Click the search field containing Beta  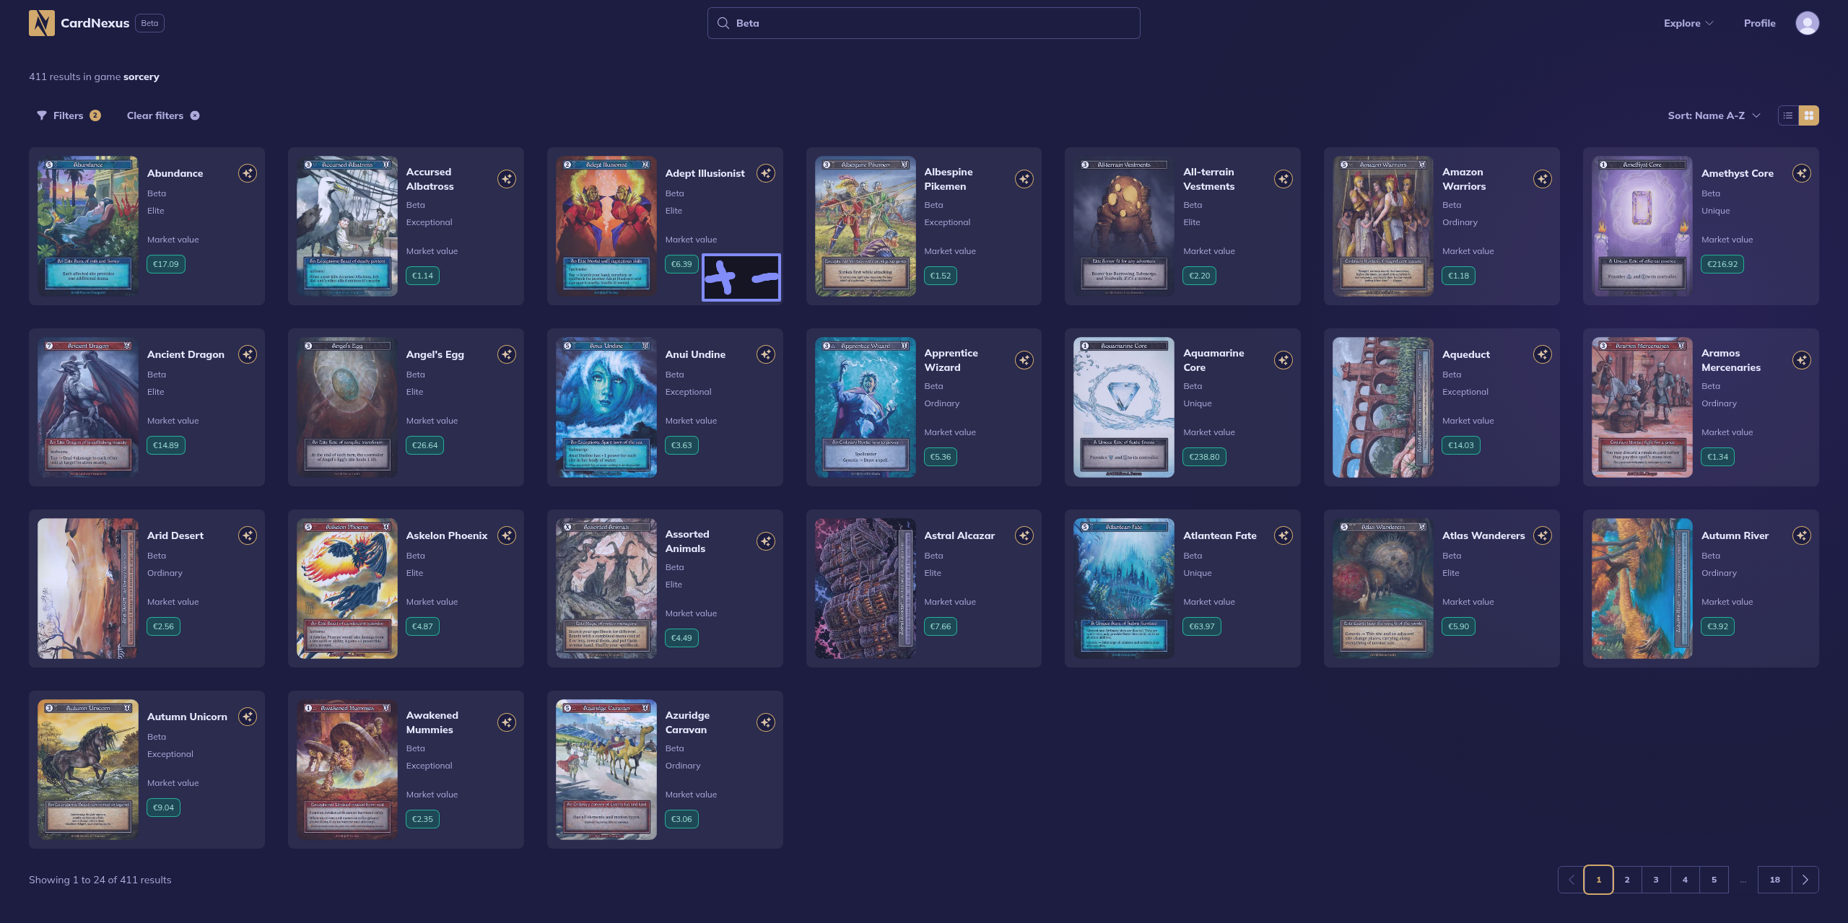click(x=924, y=23)
